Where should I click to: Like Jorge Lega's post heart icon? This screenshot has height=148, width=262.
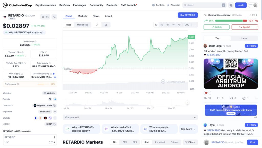207,93
